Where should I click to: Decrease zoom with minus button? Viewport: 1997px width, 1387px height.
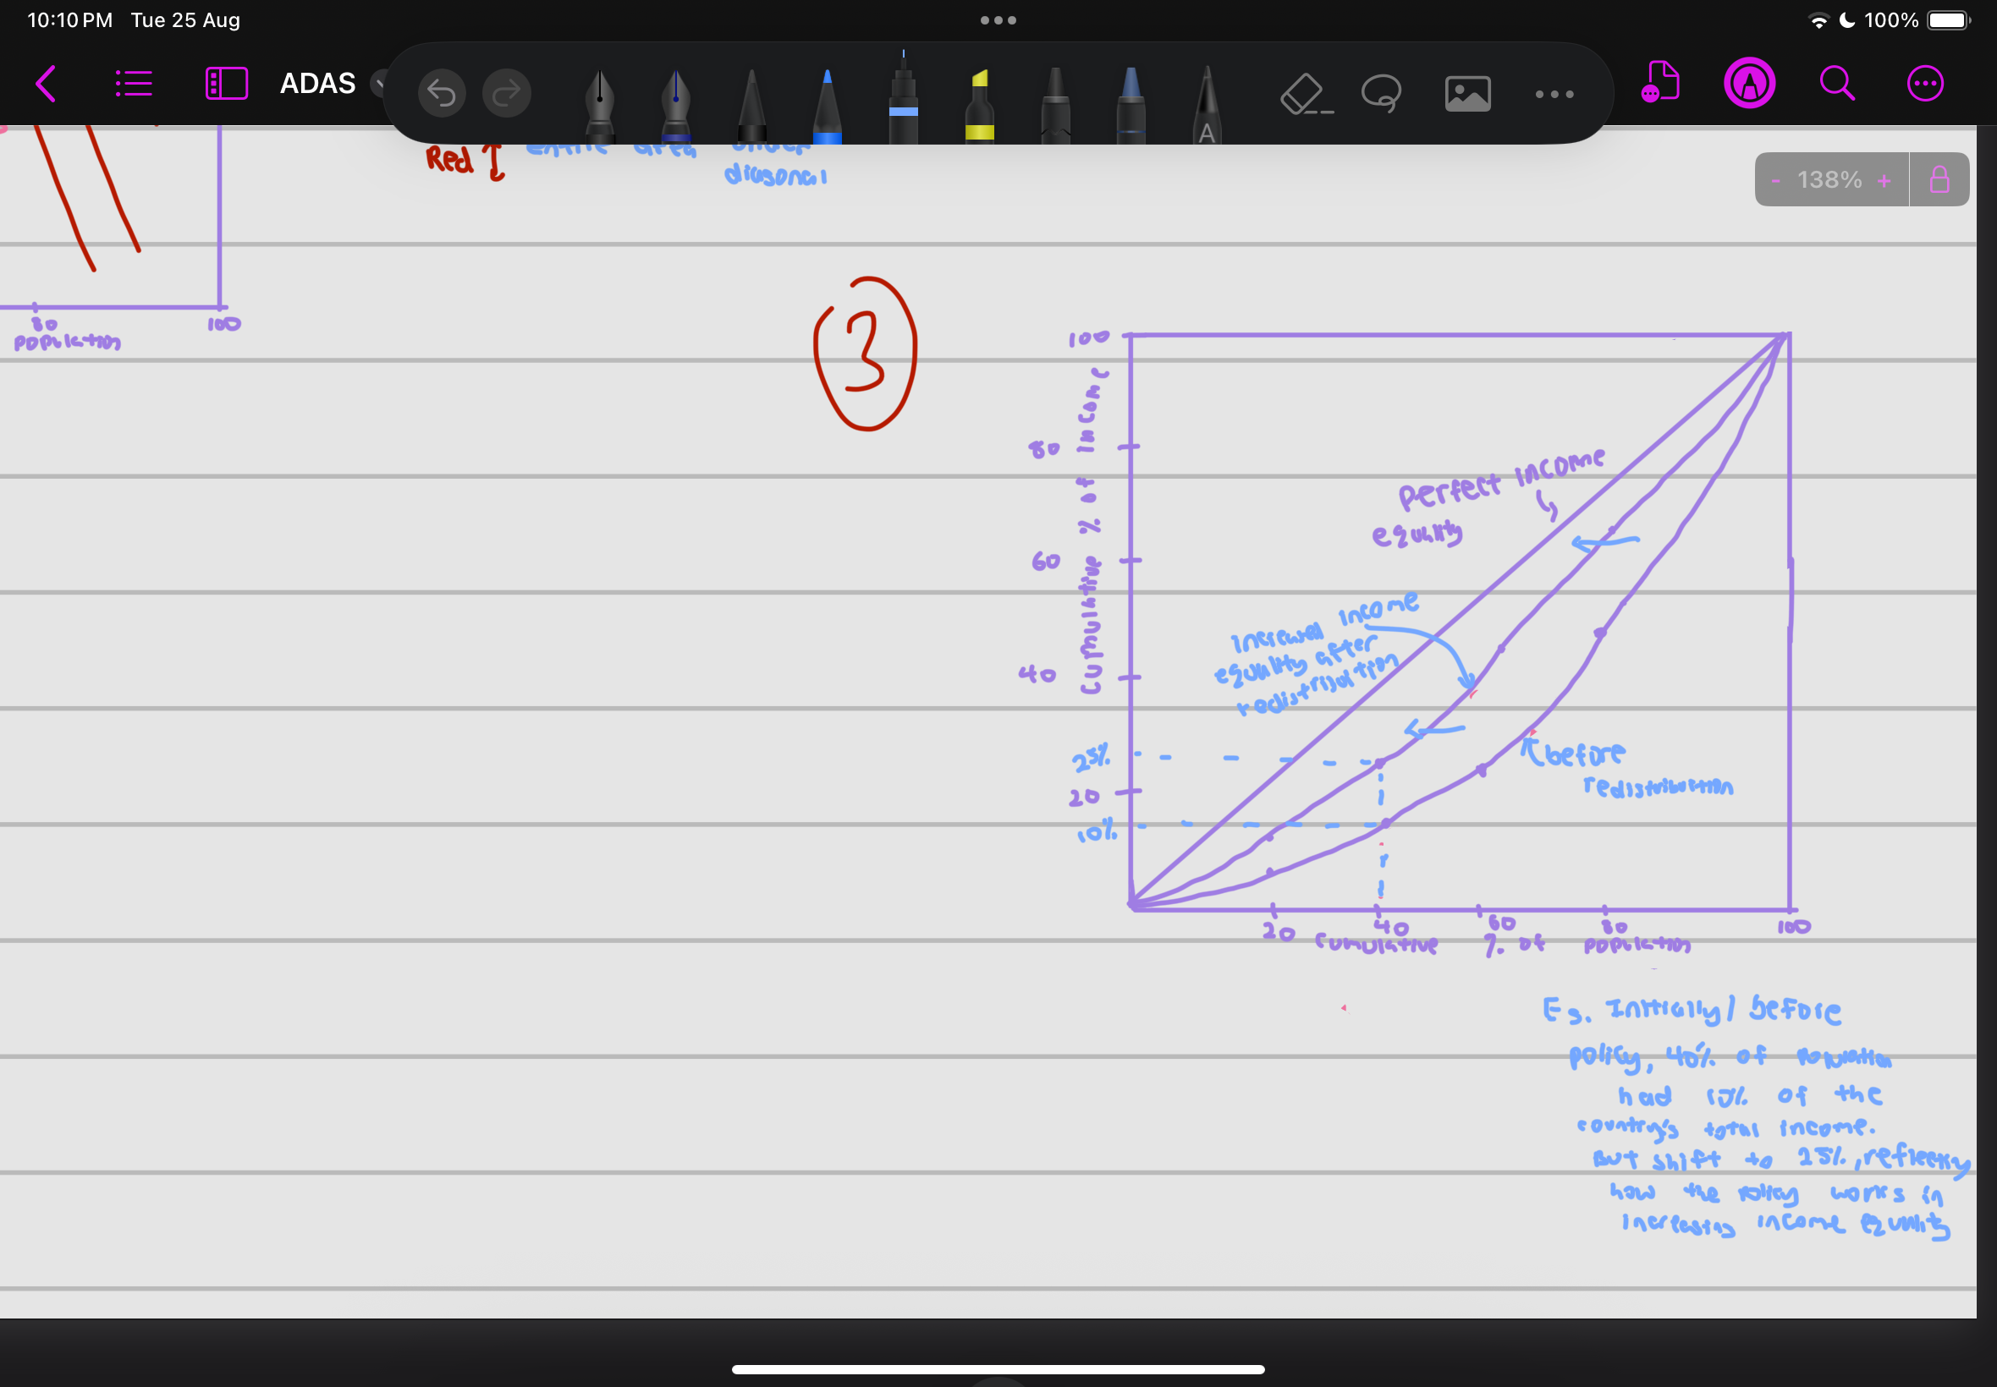[1775, 181]
